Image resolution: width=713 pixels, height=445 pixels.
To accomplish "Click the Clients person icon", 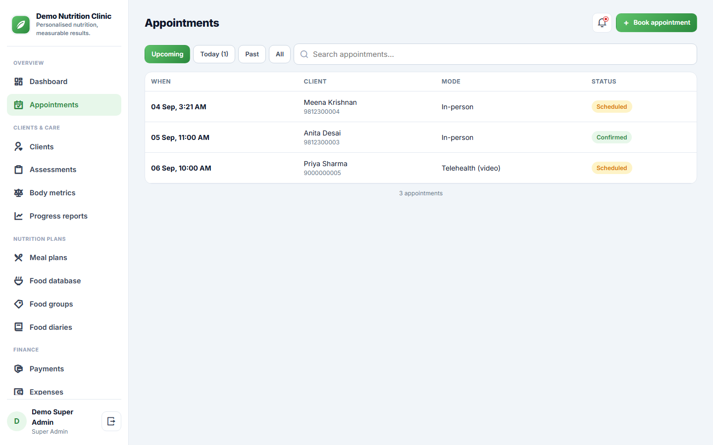I will pos(18,147).
